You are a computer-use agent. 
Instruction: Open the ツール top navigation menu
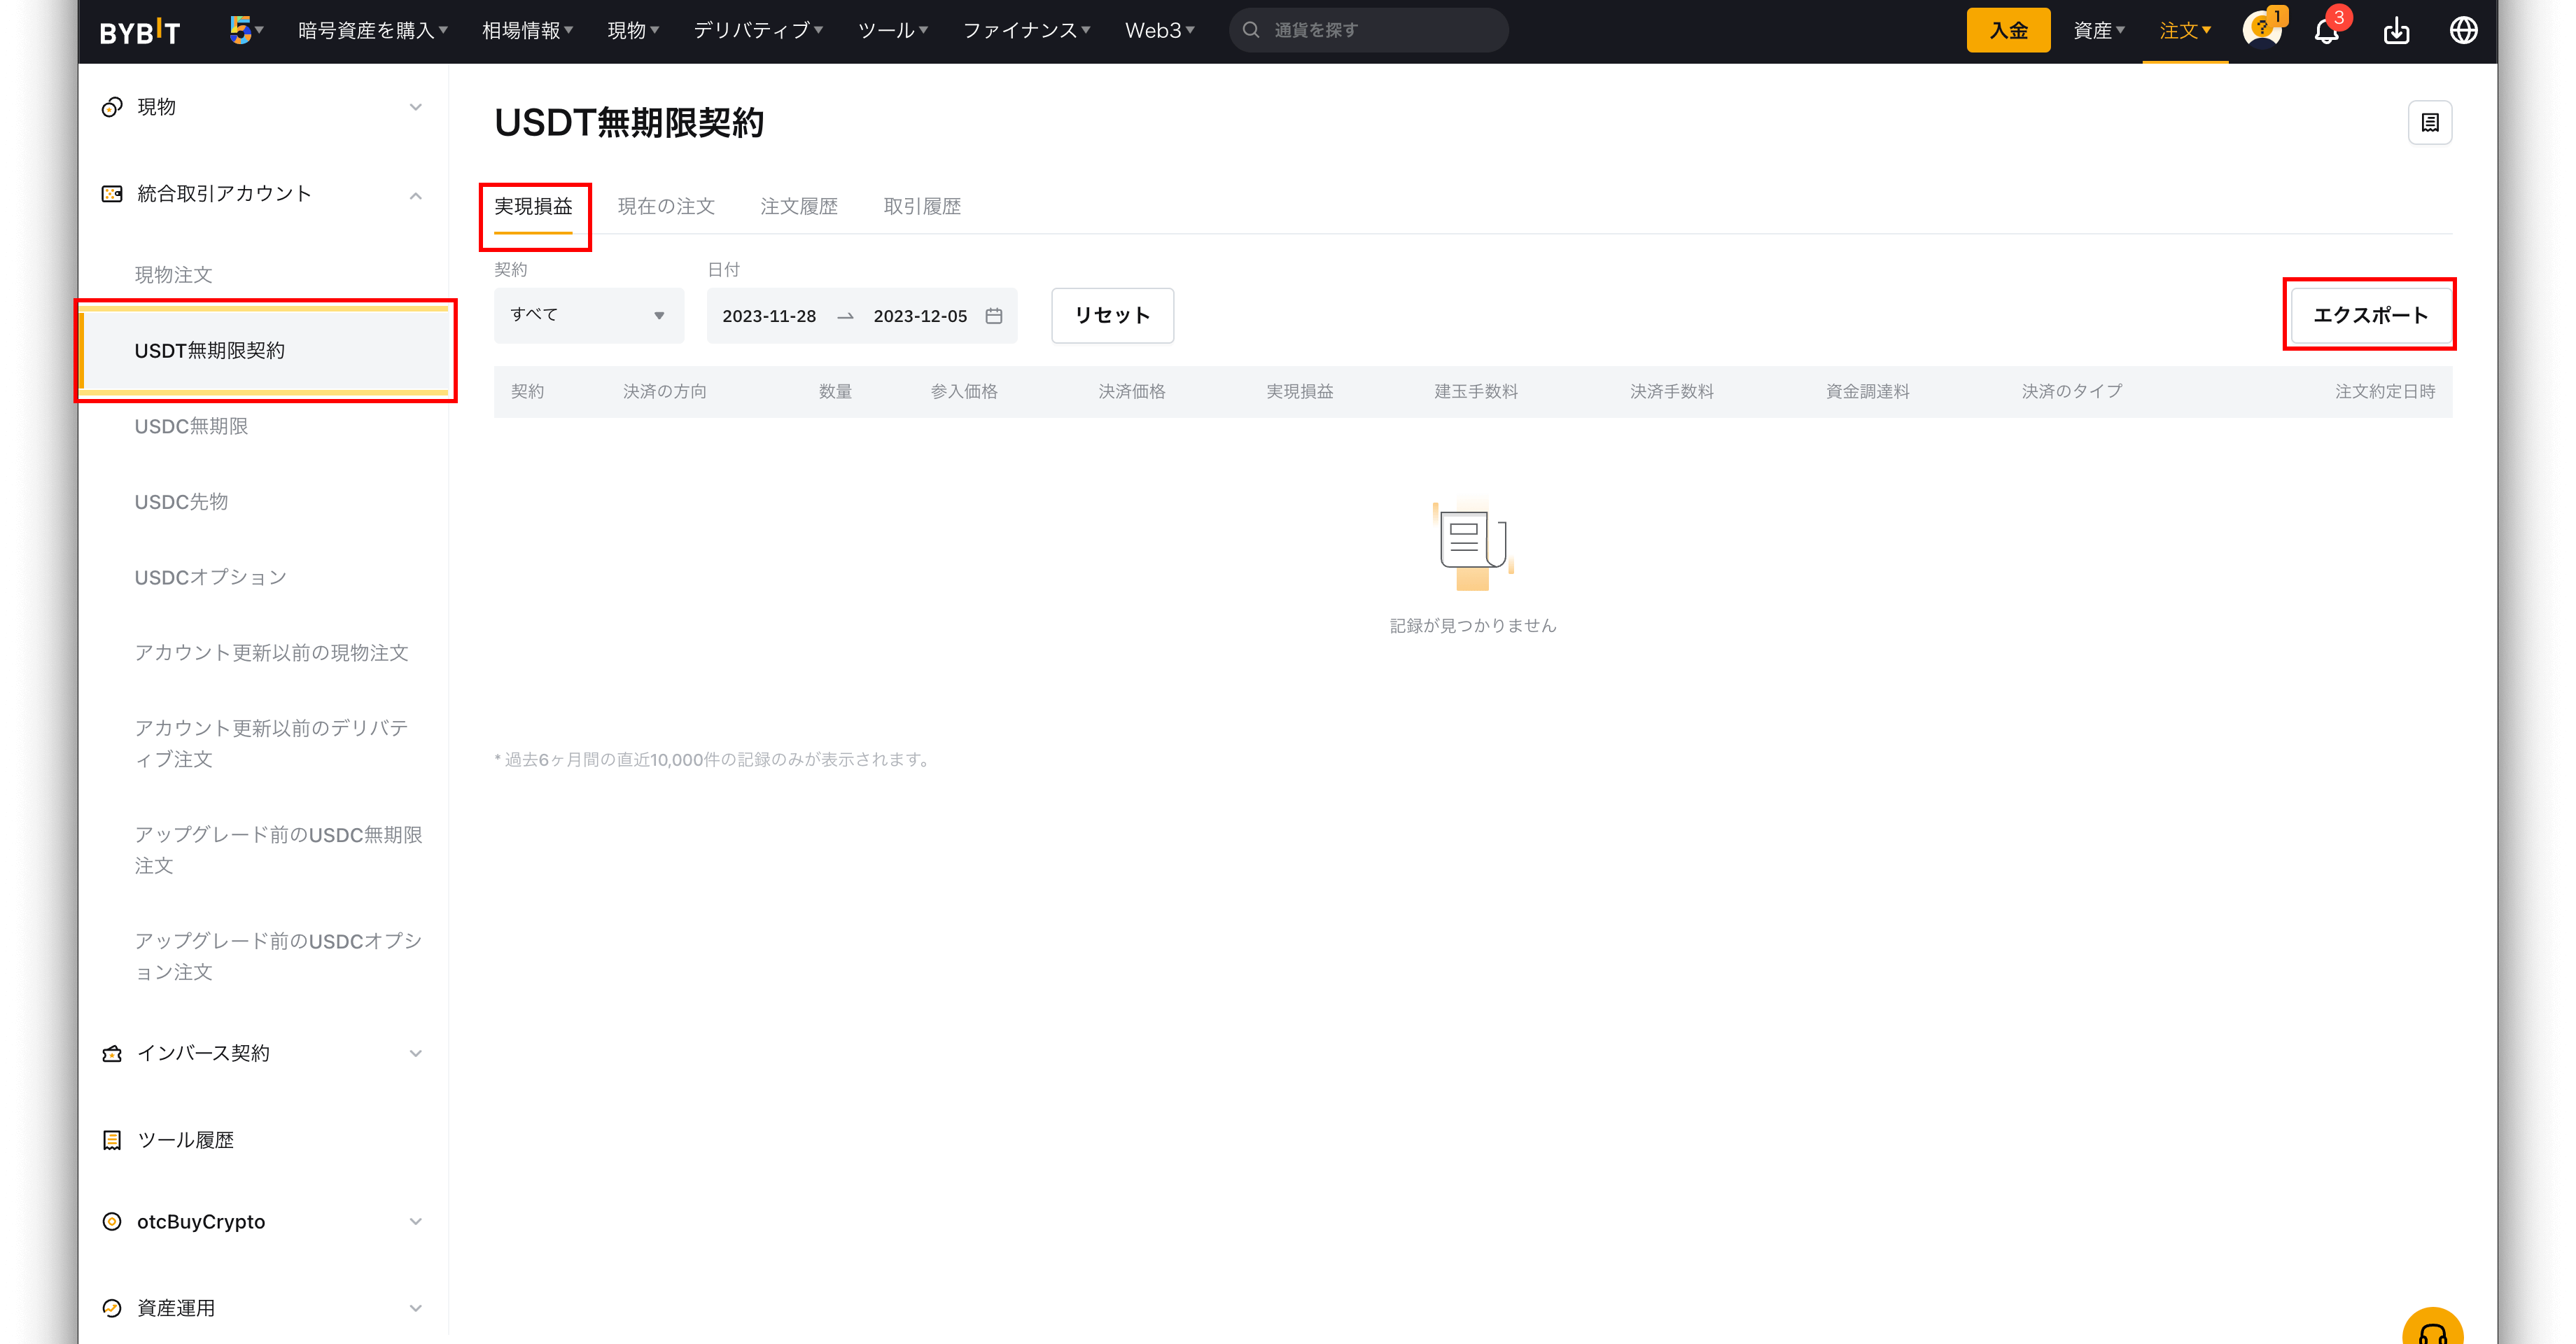tap(893, 31)
